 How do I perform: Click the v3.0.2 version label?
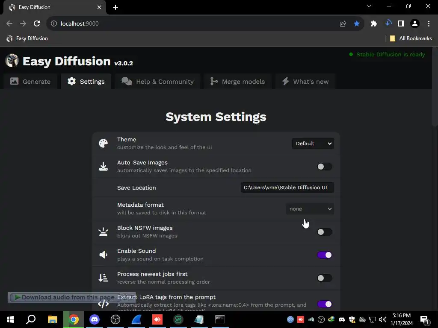point(124,63)
